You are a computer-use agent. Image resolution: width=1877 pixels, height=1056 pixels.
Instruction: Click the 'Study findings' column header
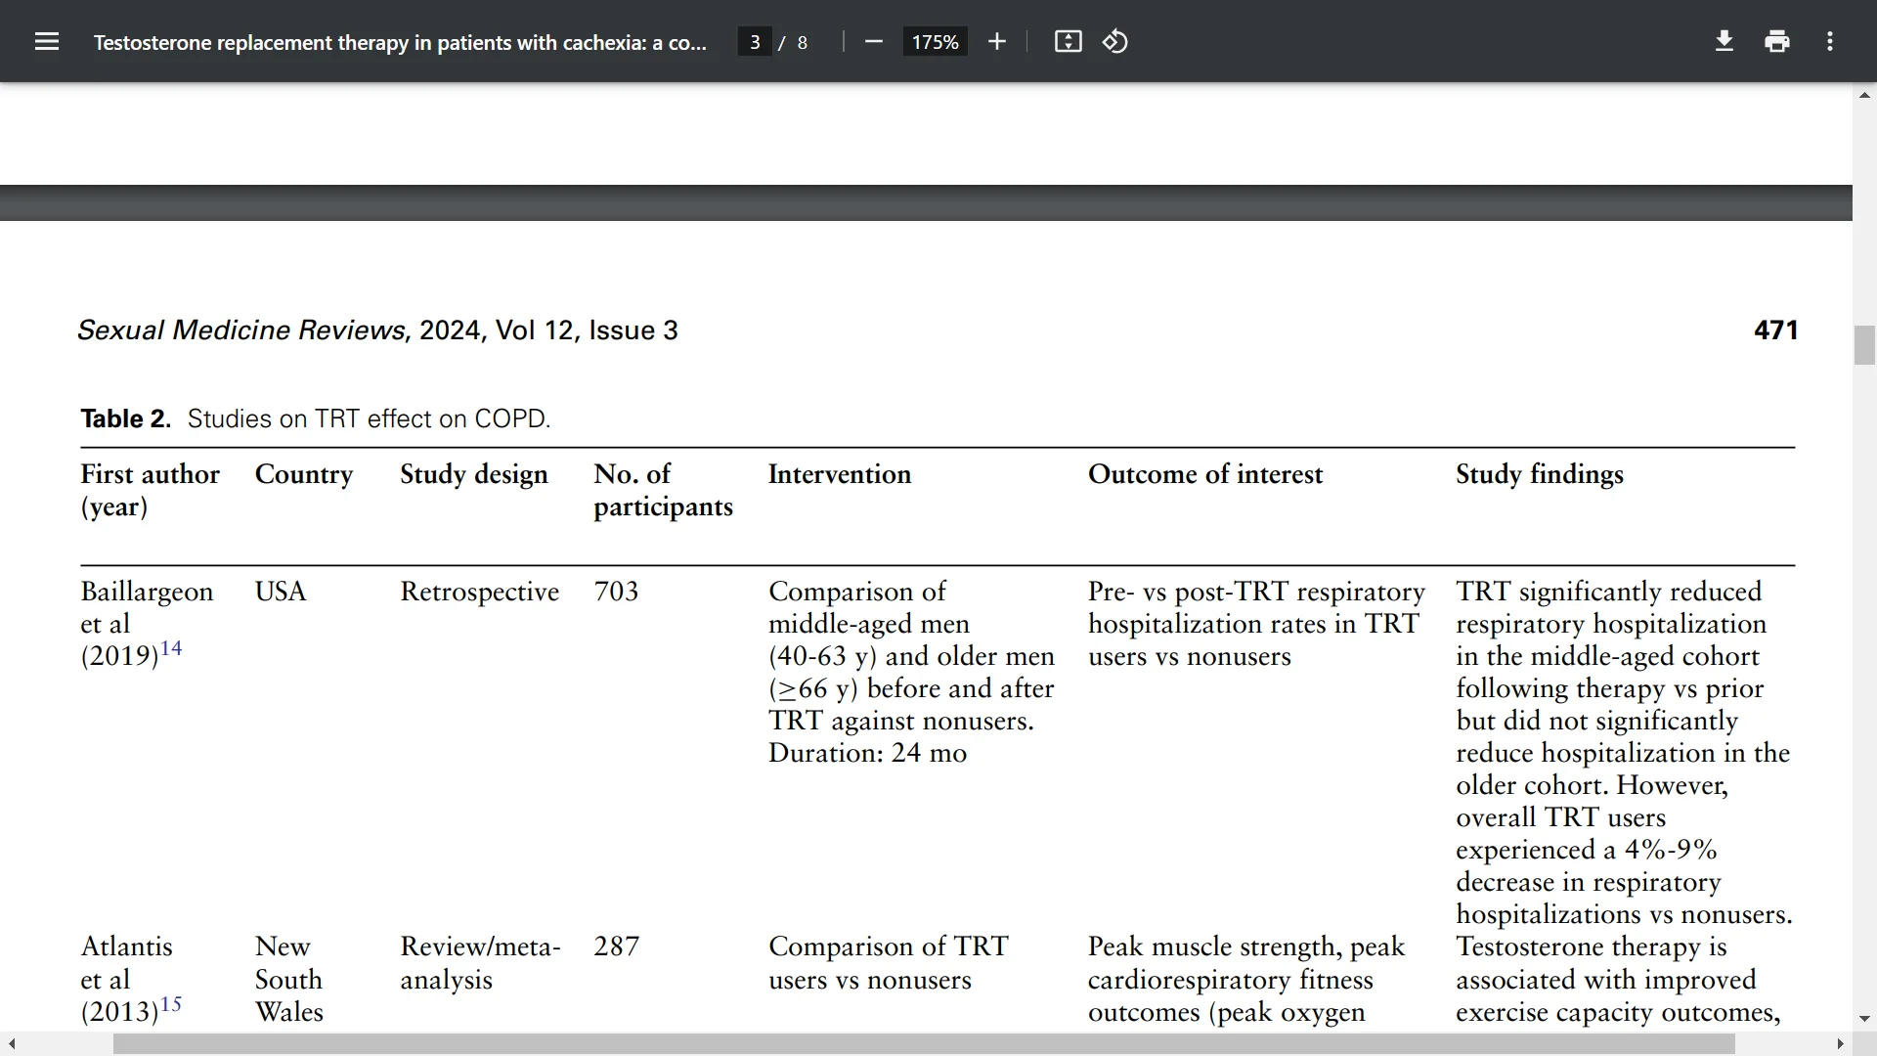(x=1539, y=474)
